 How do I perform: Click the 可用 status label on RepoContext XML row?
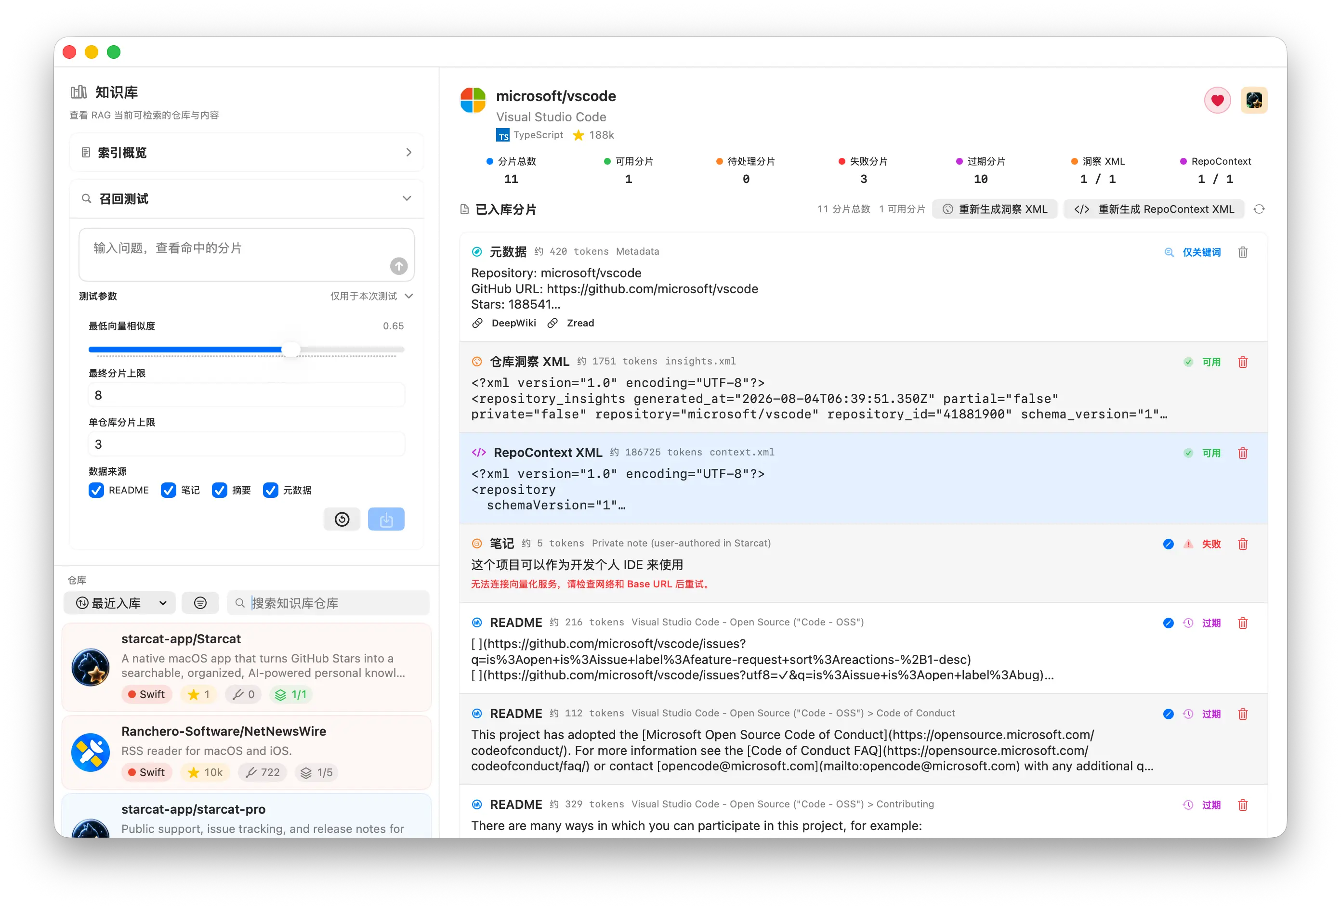click(1211, 454)
